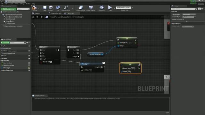Click the Delay node Duration value field

pos(91,70)
